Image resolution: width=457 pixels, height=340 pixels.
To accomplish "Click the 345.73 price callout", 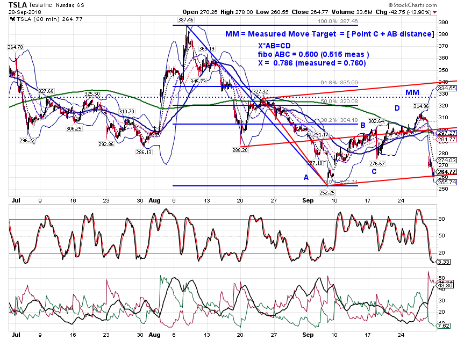I will click(198, 82).
